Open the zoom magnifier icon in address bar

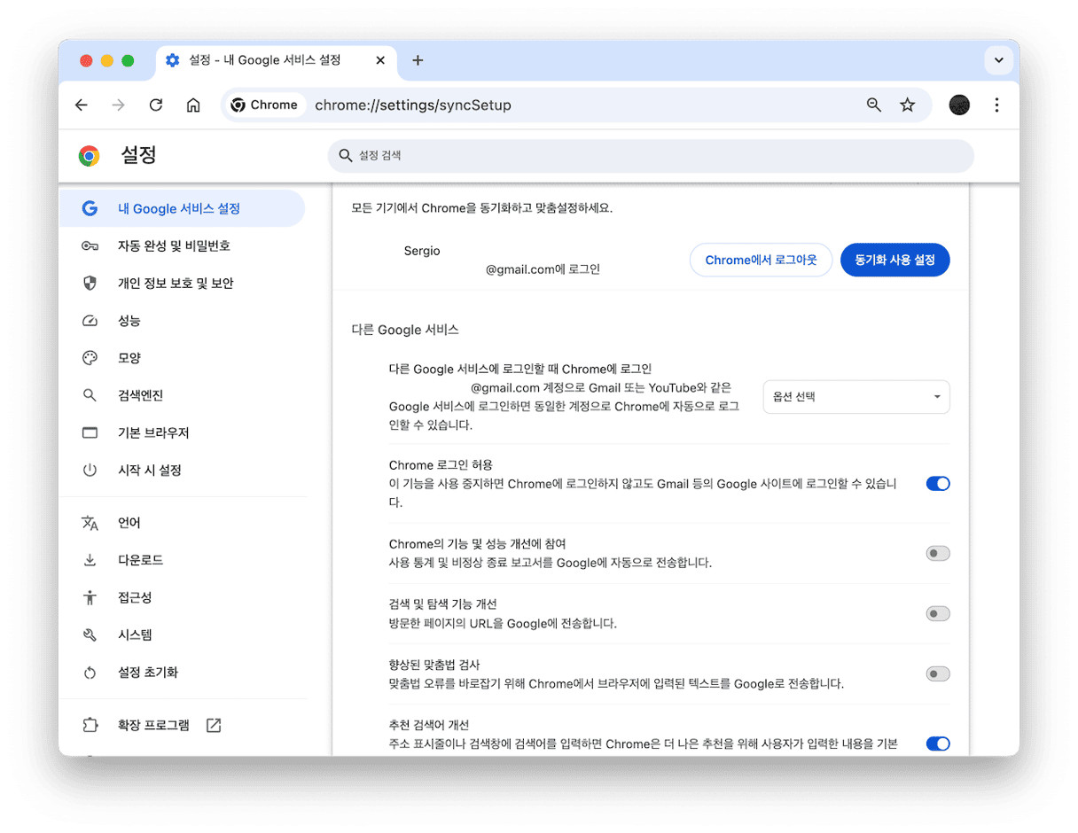tap(874, 105)
